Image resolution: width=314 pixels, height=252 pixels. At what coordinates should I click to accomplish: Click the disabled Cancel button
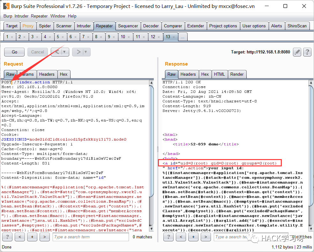coord(37,52)
